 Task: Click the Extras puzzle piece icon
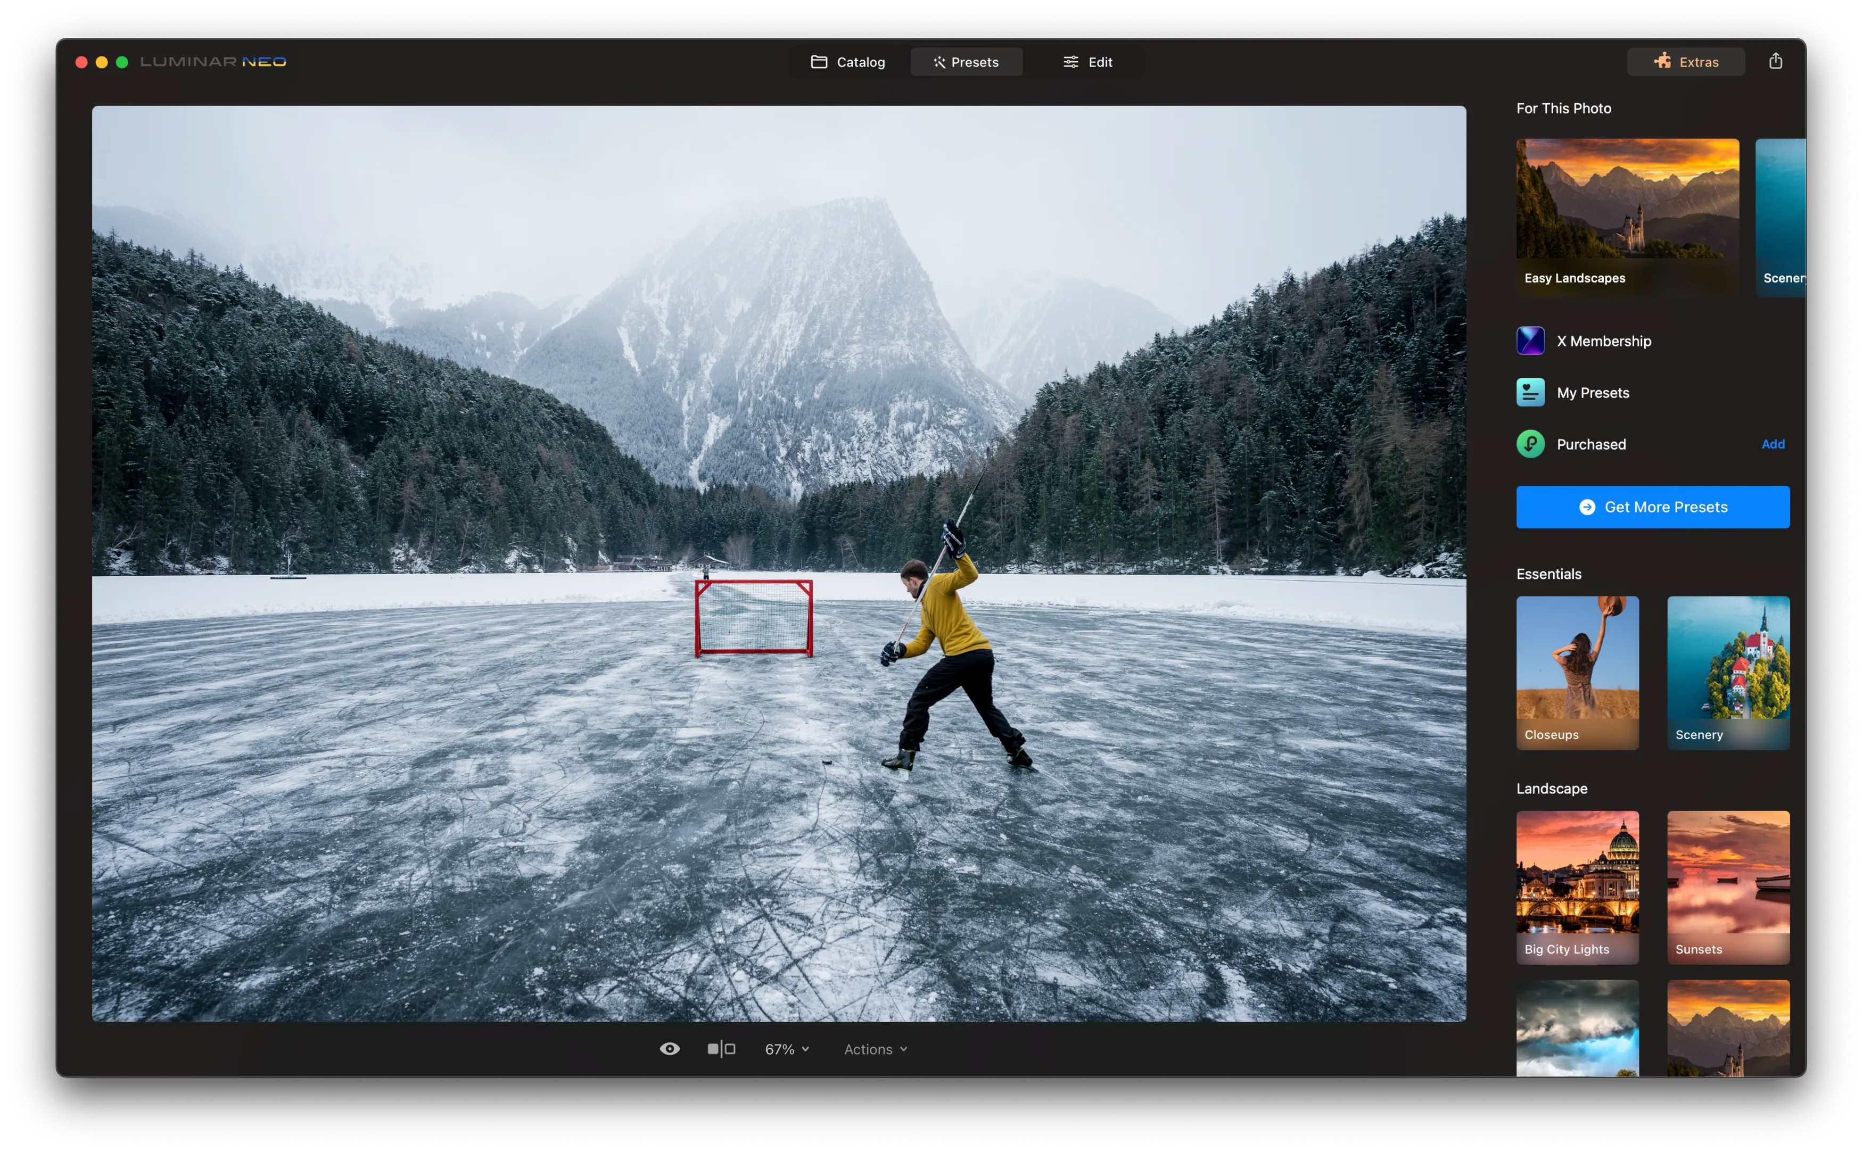(x=1662, y=61)
